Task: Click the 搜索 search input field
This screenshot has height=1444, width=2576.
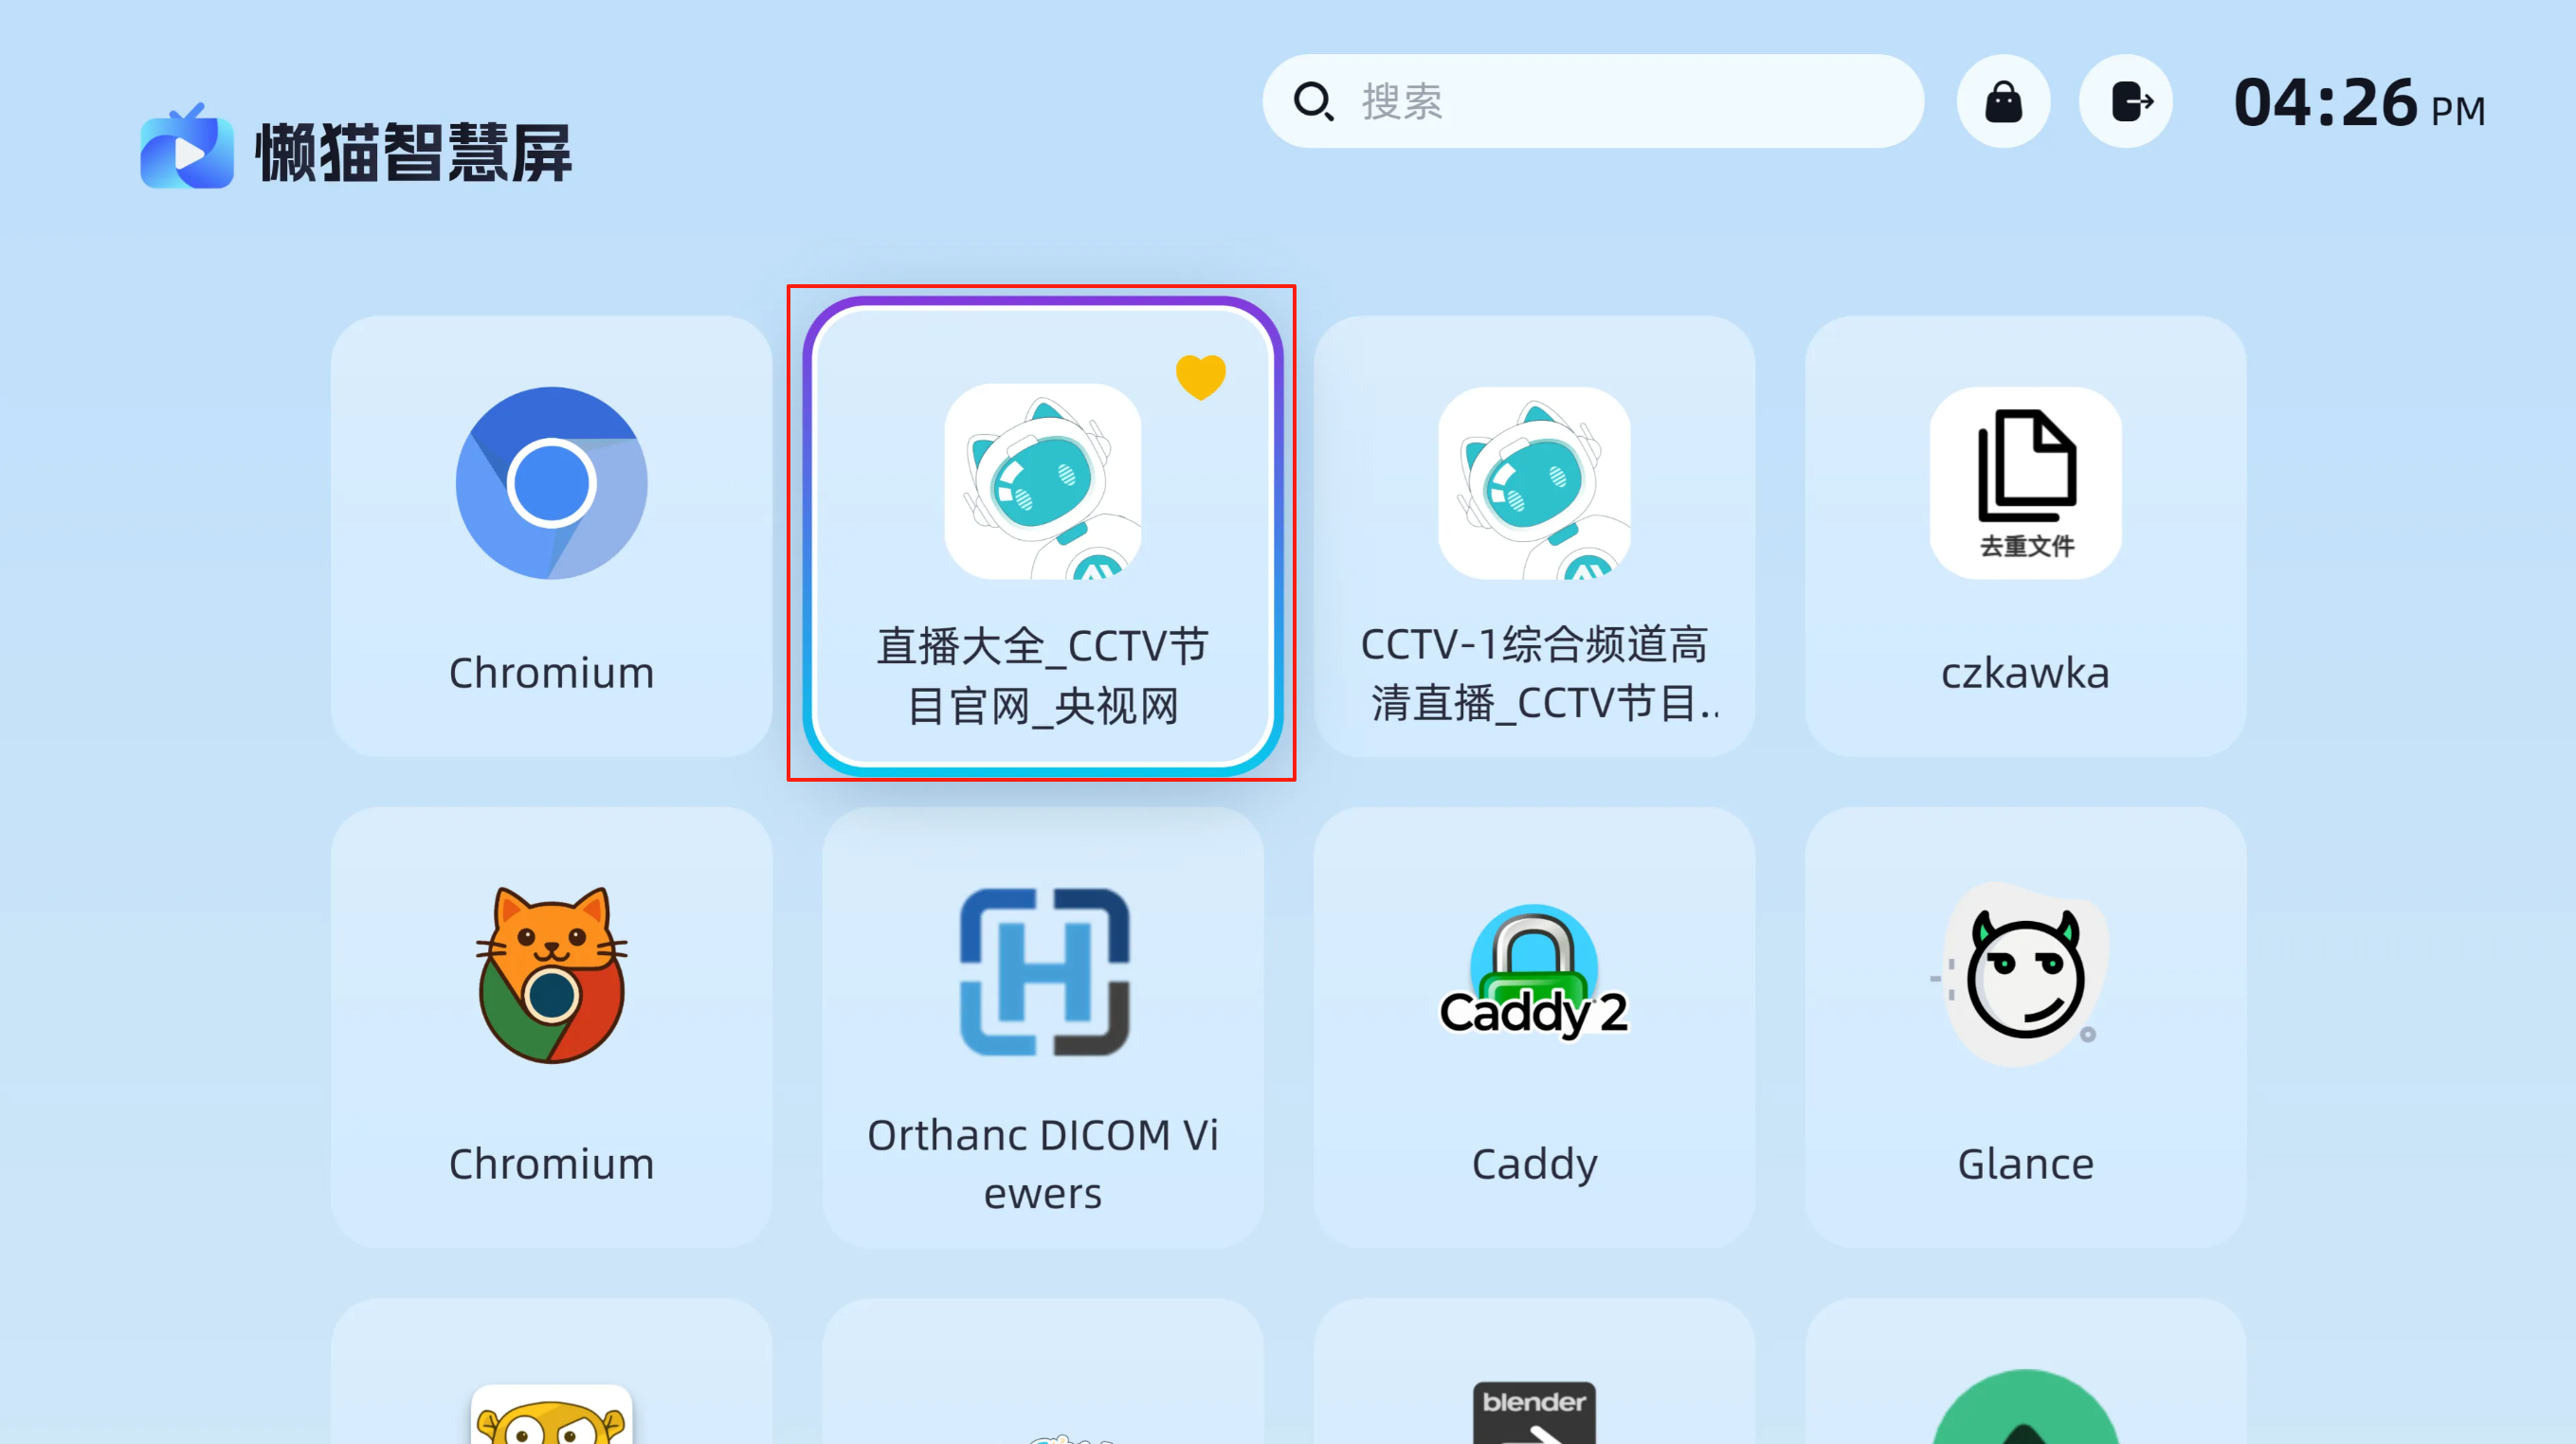Action: pos(1592,101)
